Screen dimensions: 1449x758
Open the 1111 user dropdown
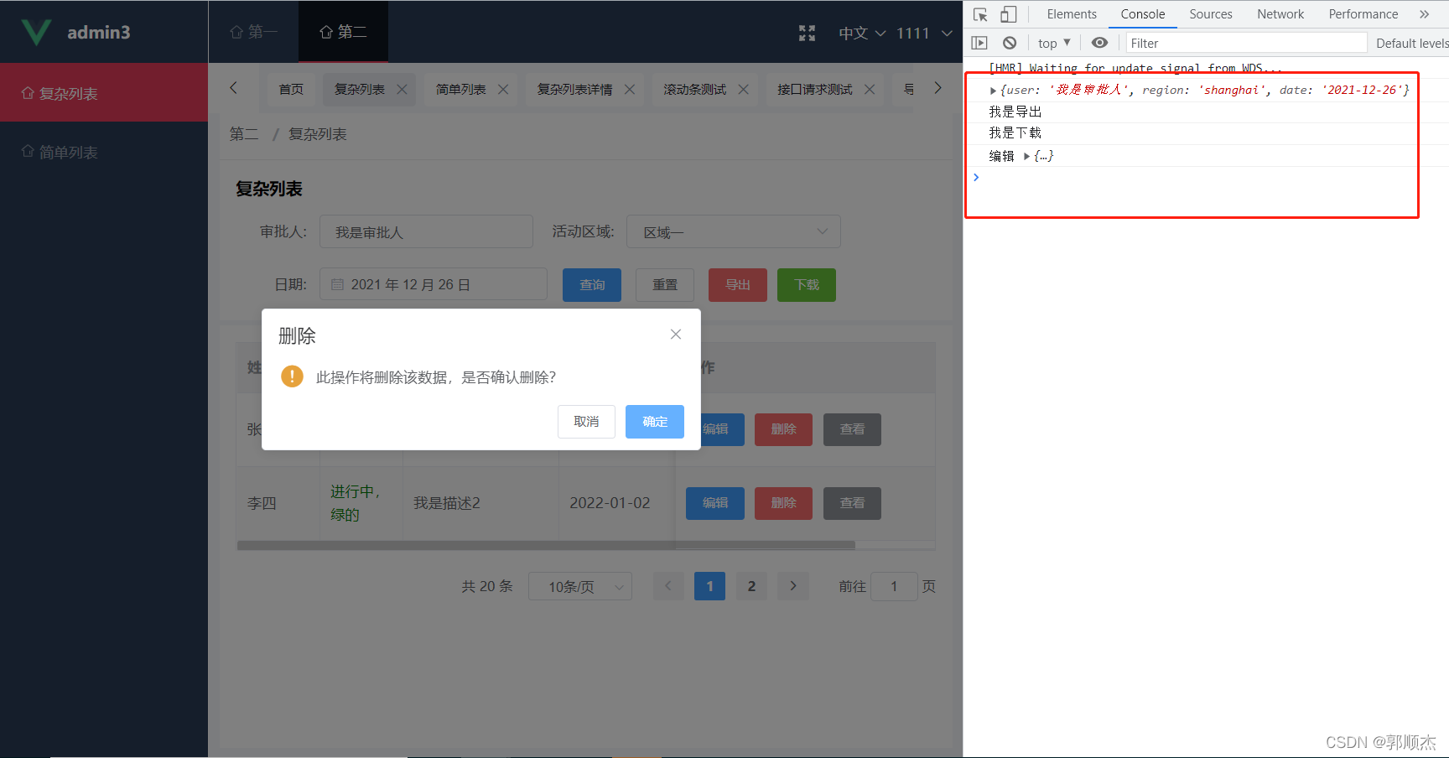click(x=924, y=33)
